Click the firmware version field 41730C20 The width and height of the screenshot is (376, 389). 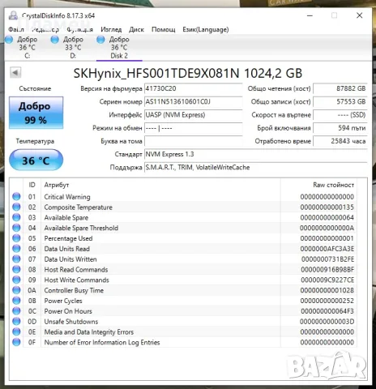click(x=194, y=88)
